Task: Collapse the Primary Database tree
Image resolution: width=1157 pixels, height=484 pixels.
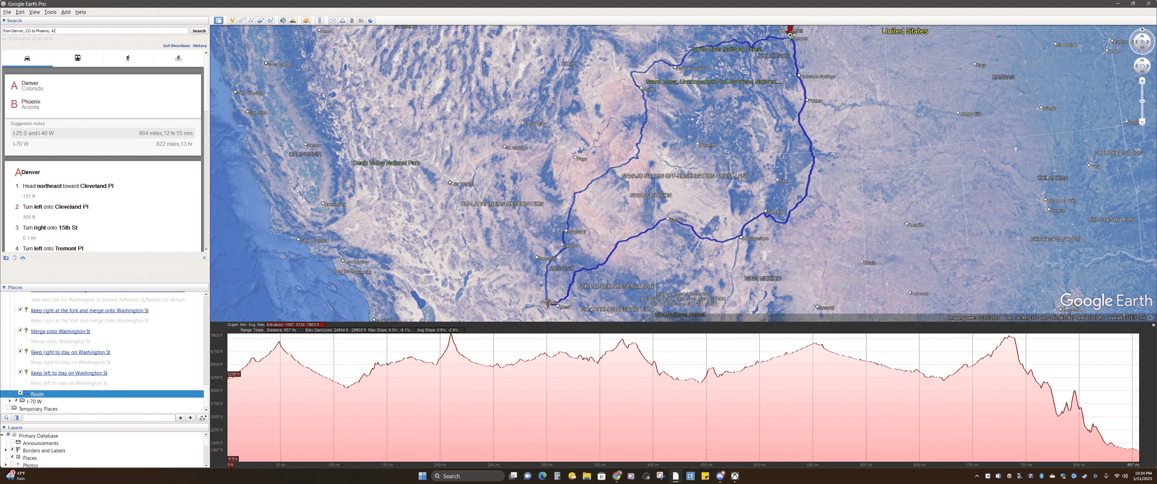Action: [2, 435]
